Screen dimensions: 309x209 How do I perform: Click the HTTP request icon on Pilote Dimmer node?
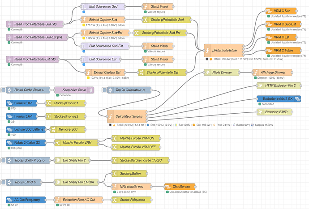[x=207, y=73]
